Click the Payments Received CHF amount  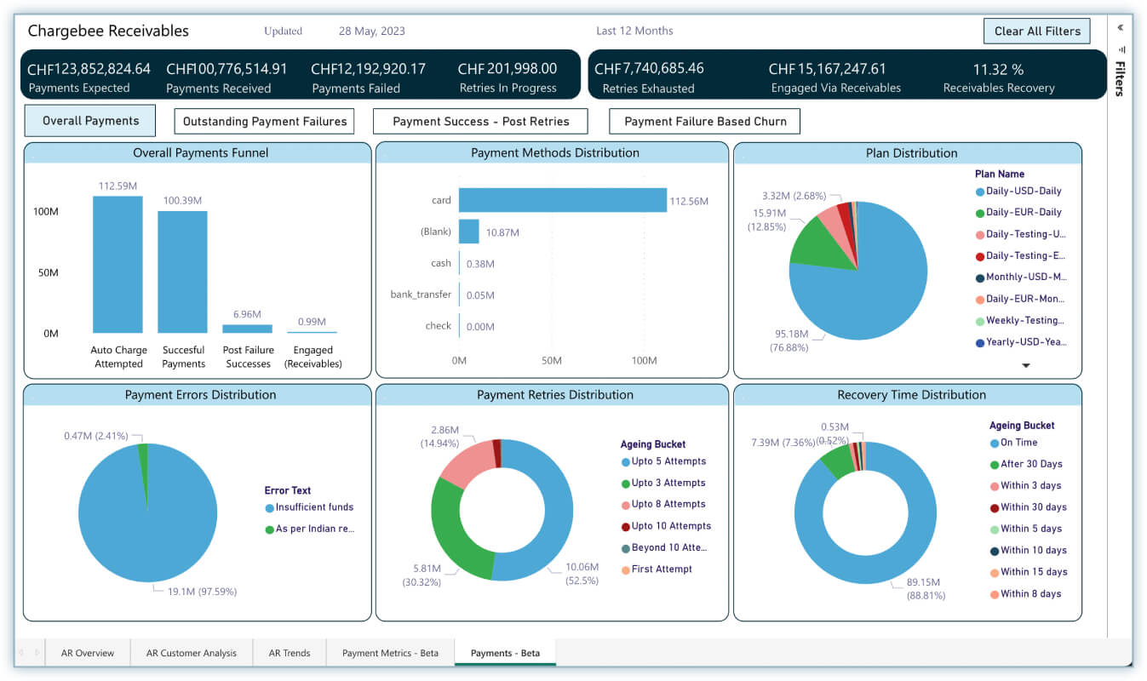[x=227, y=69]
